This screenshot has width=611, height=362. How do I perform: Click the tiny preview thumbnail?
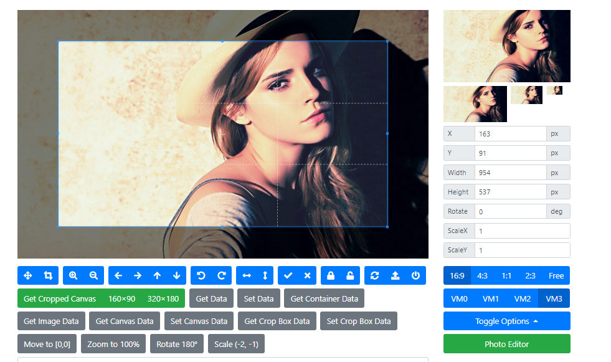554,90
